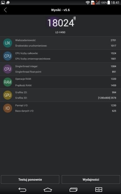
Task: Open recent apps from navigation bar
Action: tap(74, 189)
